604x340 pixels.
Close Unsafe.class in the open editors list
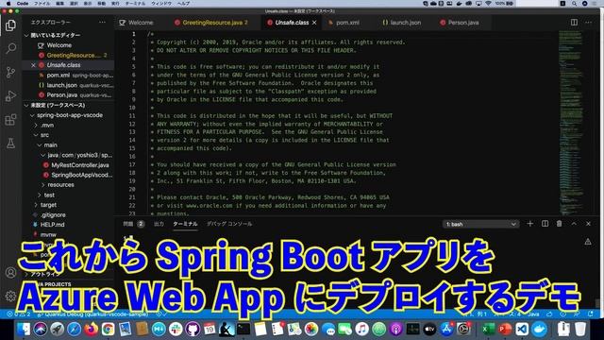(33, 65)
